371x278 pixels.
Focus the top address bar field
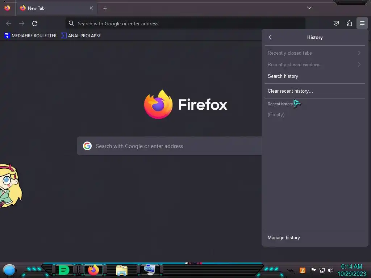click(x=185, y=24)
